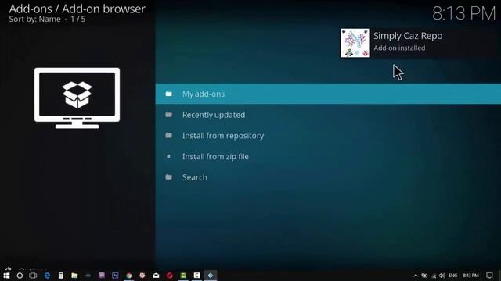Screen dimensions: 501x281
Task: Open the add-on Search entry
Action: pyautogui.click(x=328, y=177)
